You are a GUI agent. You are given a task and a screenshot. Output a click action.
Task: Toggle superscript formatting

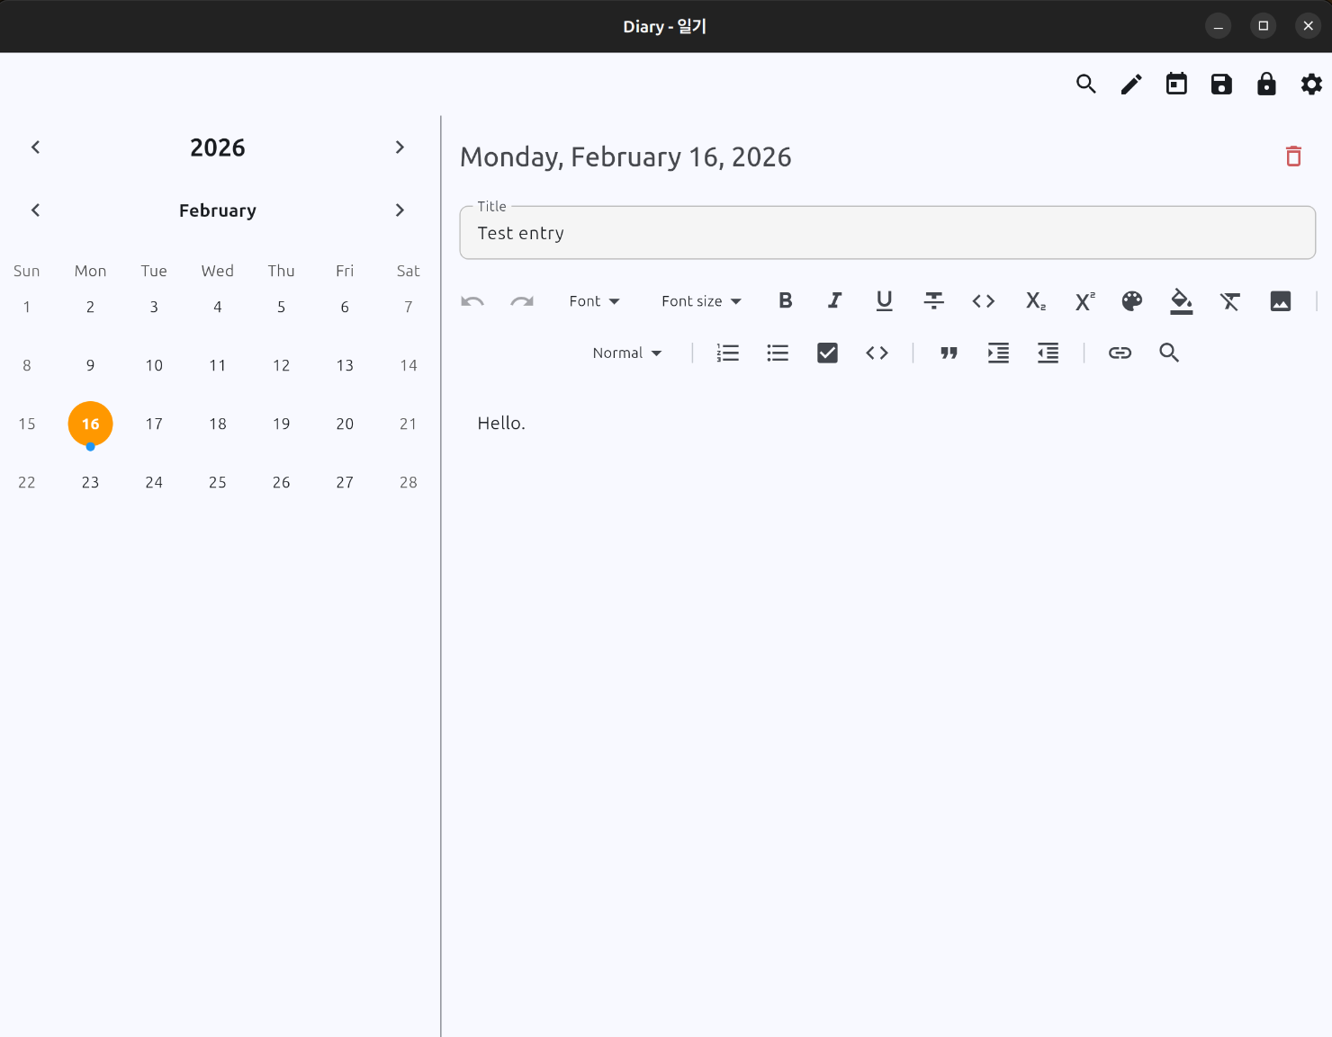click(1085, 301)
